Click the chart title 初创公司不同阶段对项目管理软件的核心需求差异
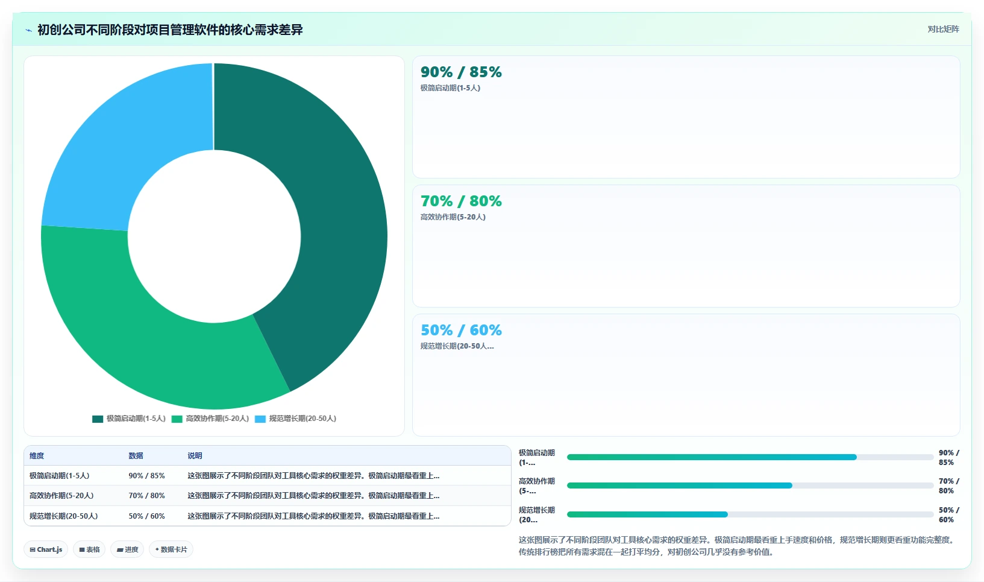Screen dimensions: 984x582 170,30
